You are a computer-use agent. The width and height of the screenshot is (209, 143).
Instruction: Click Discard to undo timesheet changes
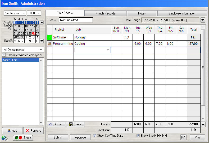[56, 124]
